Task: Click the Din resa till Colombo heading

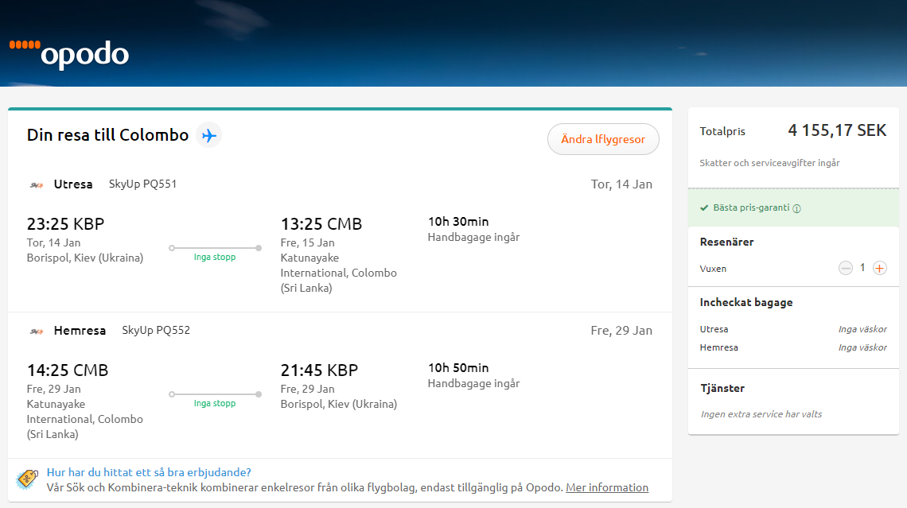Action: coord(107,134)
